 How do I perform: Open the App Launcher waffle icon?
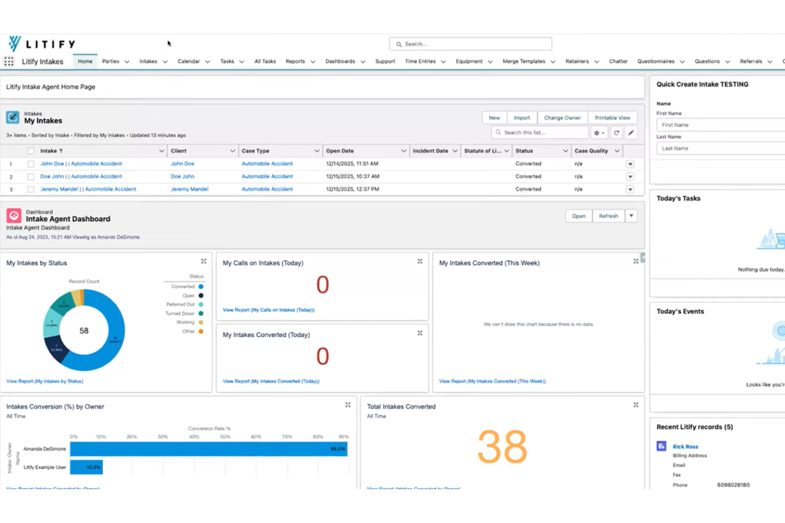click(8, 61)
